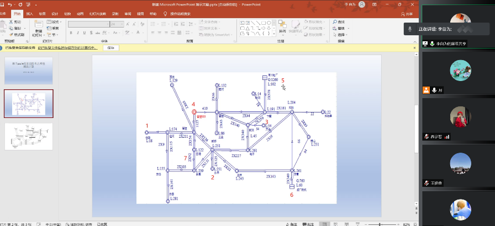This screenshot has width=495, height=226.
Task: Click the Arrange (排列) icon
Action: [282, 25]
